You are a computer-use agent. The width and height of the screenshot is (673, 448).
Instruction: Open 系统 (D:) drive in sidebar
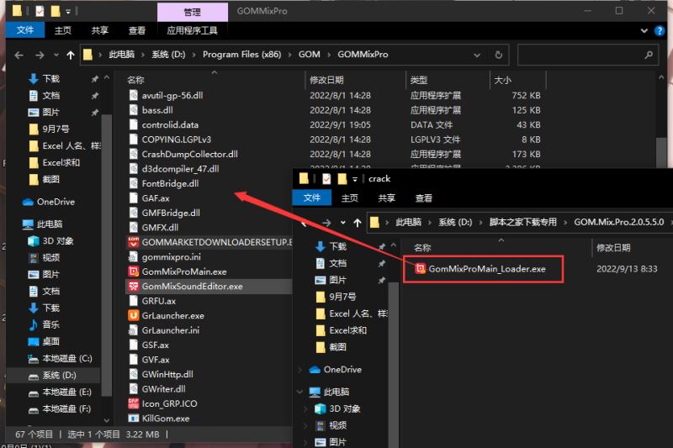pyautogui.click(x=52, y=375)
